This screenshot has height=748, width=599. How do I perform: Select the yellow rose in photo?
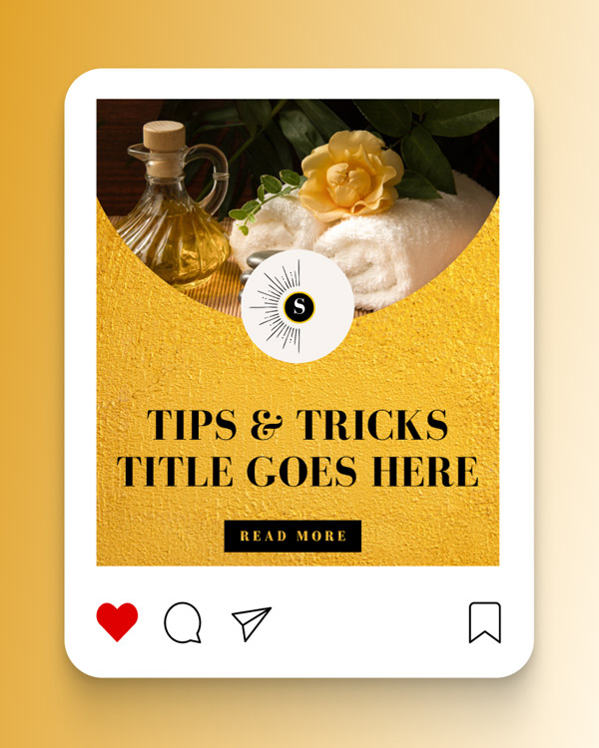pos(350,176)
